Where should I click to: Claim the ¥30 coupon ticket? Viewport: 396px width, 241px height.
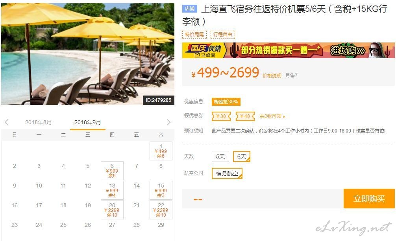click(x=221, y=116)
